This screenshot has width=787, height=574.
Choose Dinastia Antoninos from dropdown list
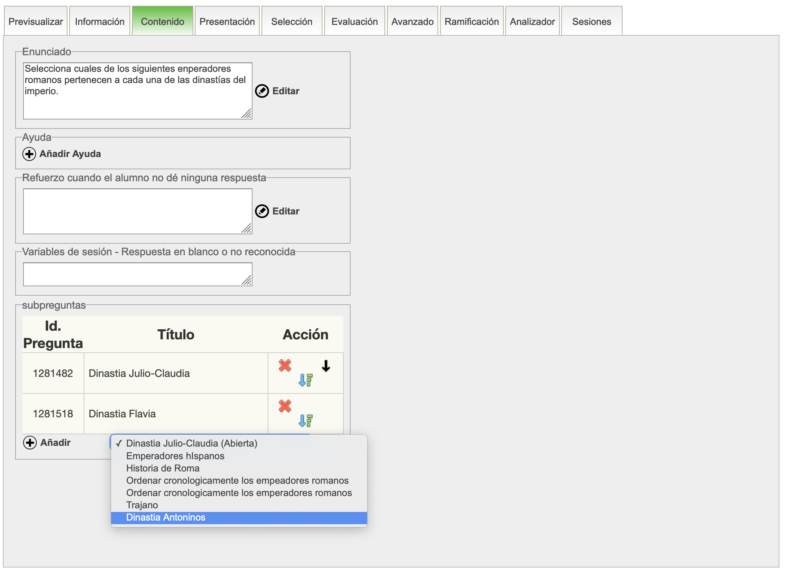[166, 518]
